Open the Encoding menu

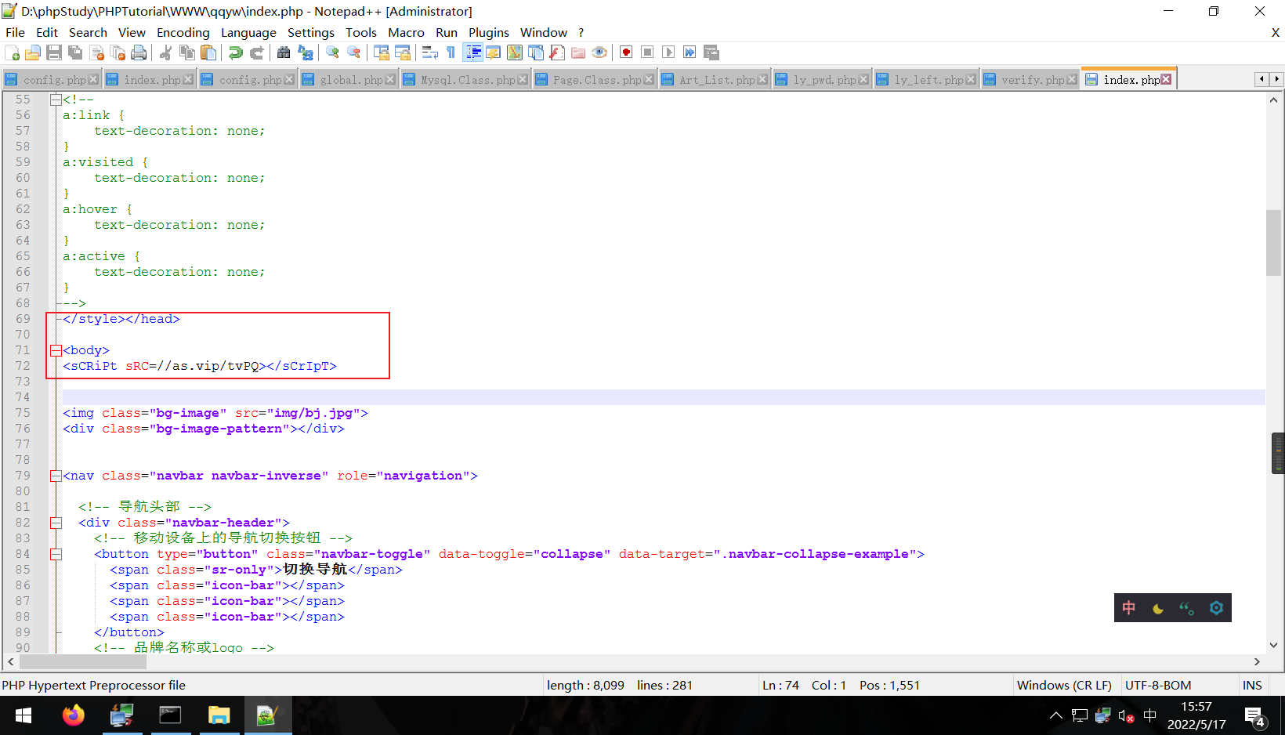click(x=183, y=32)
